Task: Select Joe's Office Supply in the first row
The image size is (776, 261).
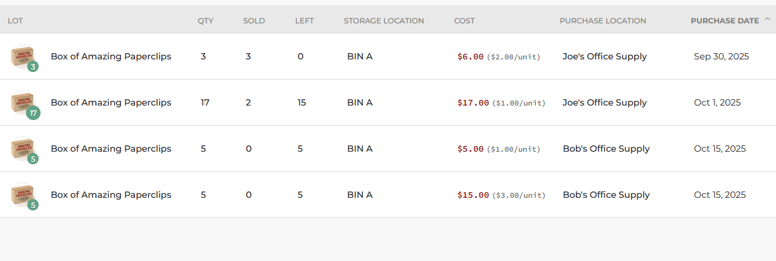Action: pos(604,56)
